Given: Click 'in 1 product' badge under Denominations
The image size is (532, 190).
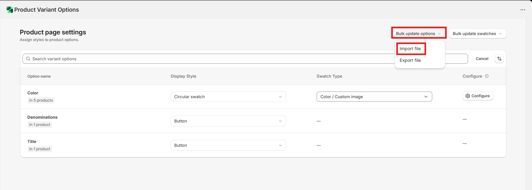Looking at the screenshot, I should coord(40,125).
